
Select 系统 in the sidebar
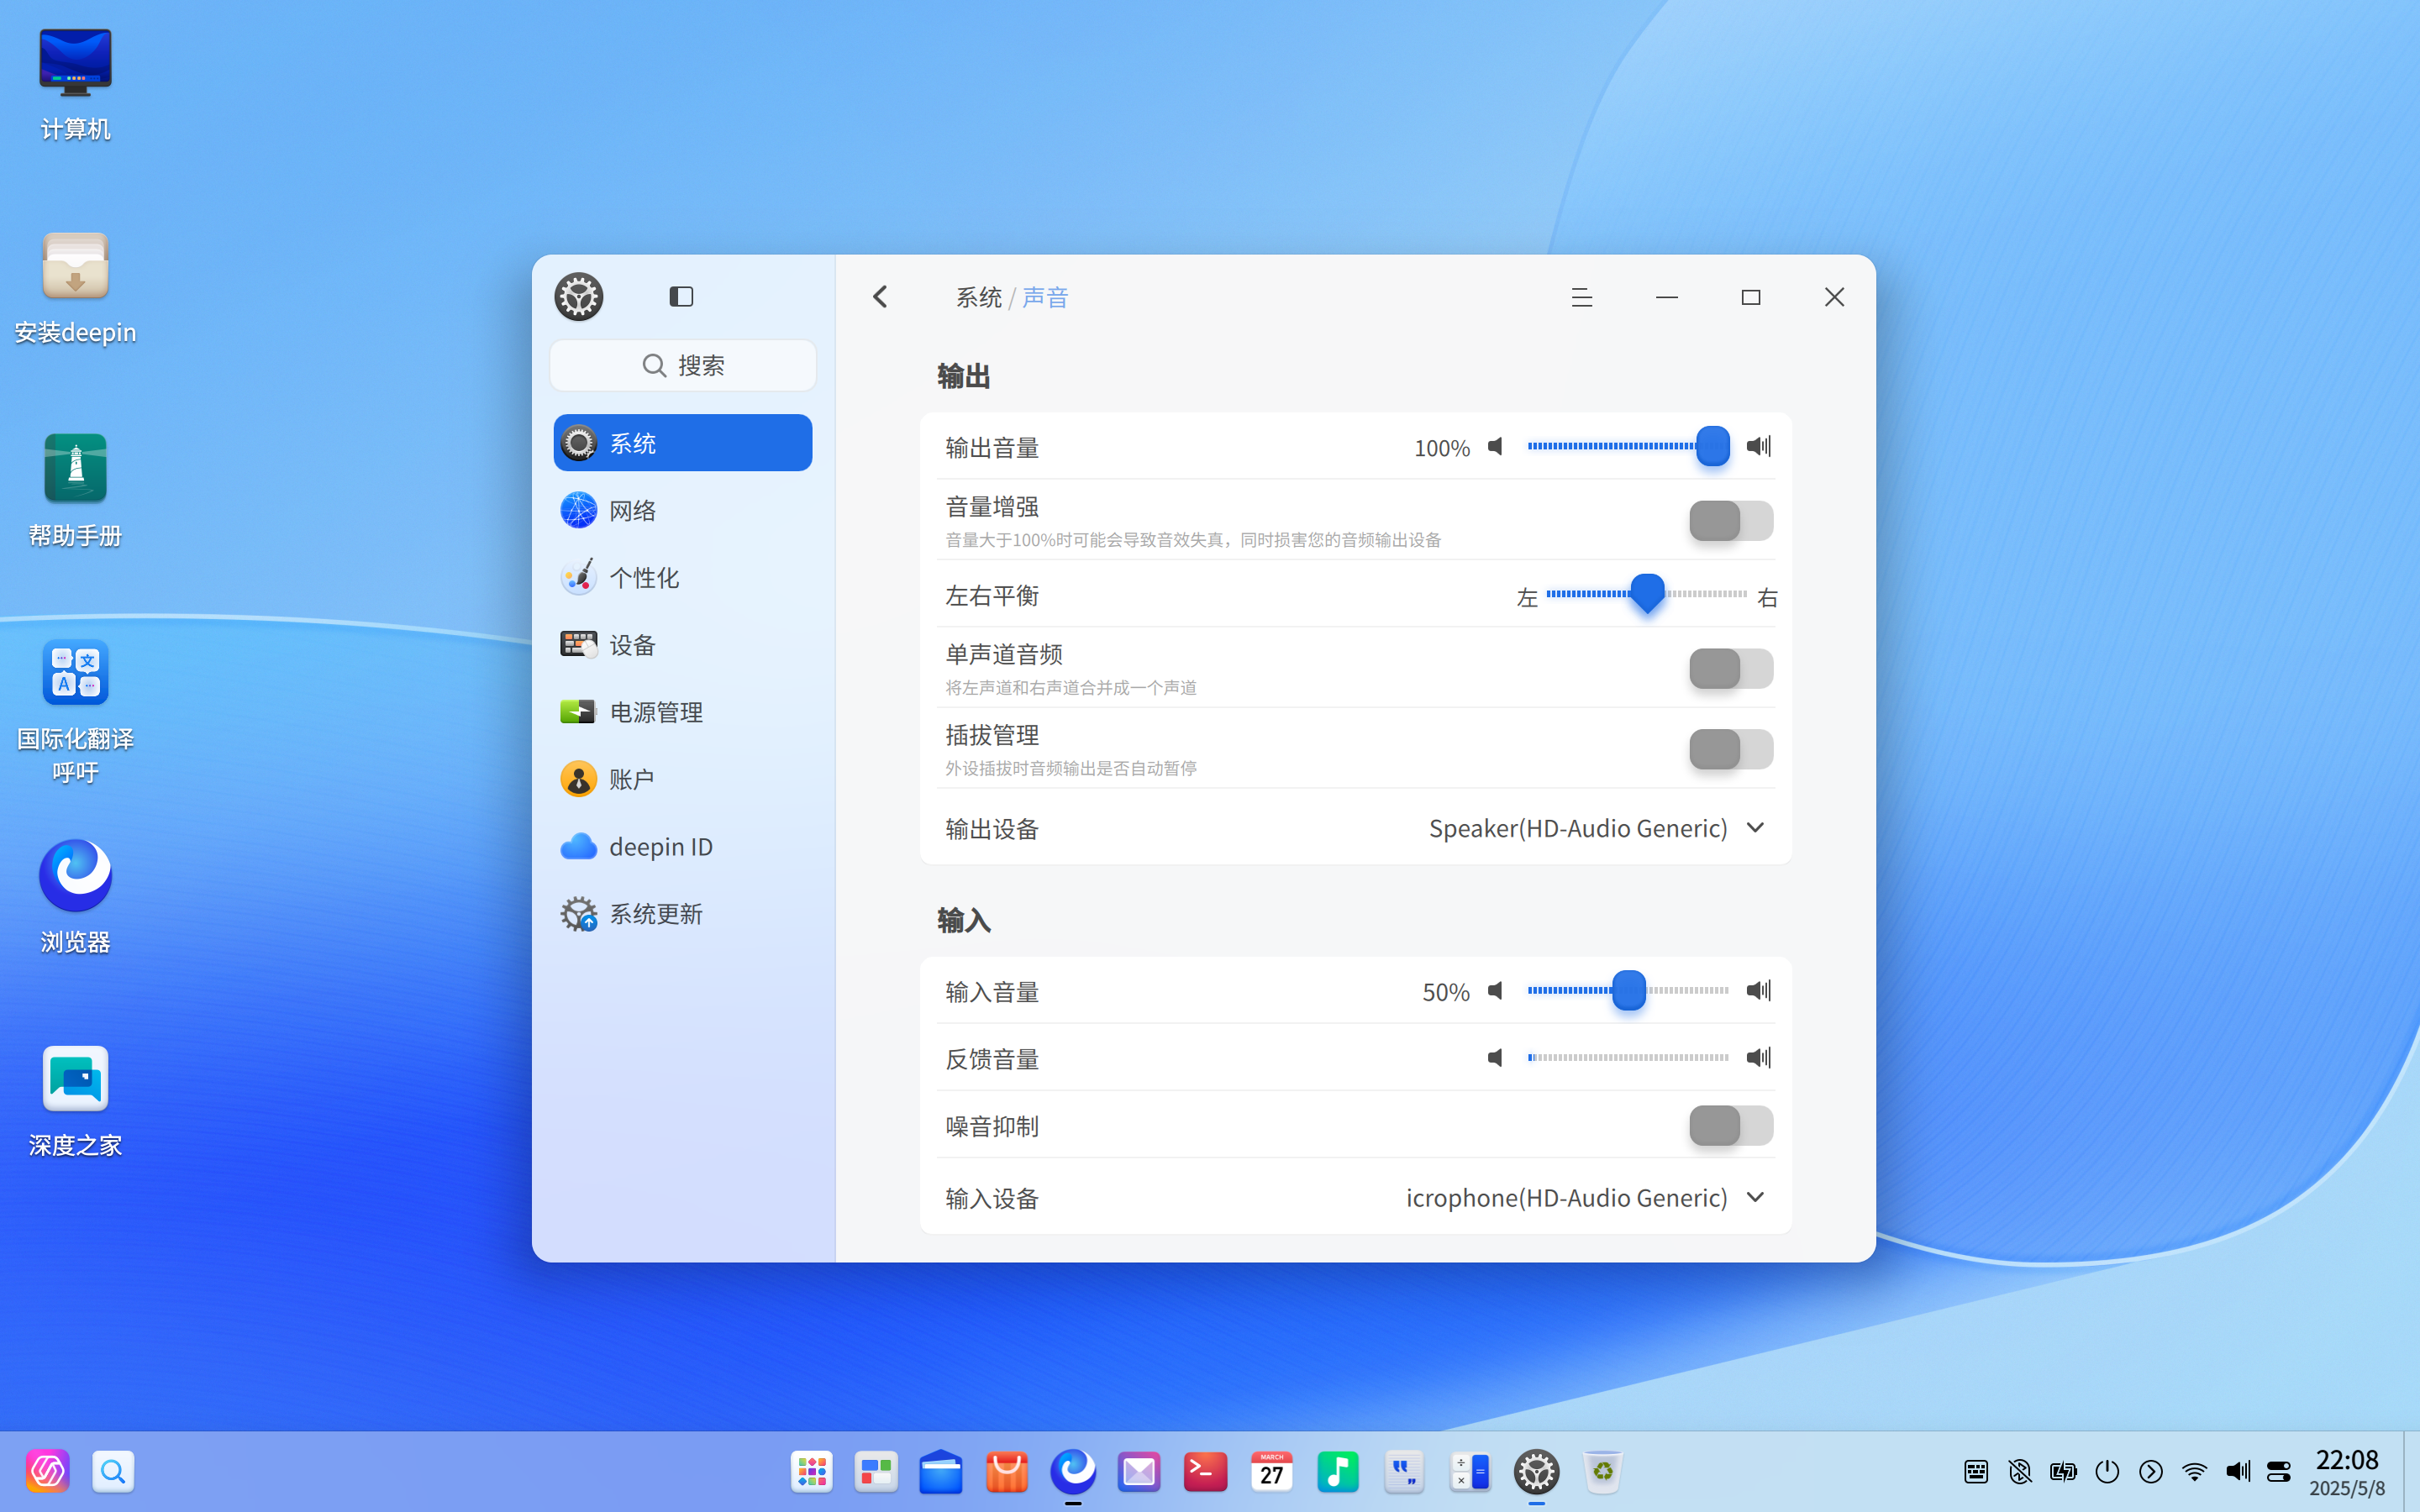683,443
